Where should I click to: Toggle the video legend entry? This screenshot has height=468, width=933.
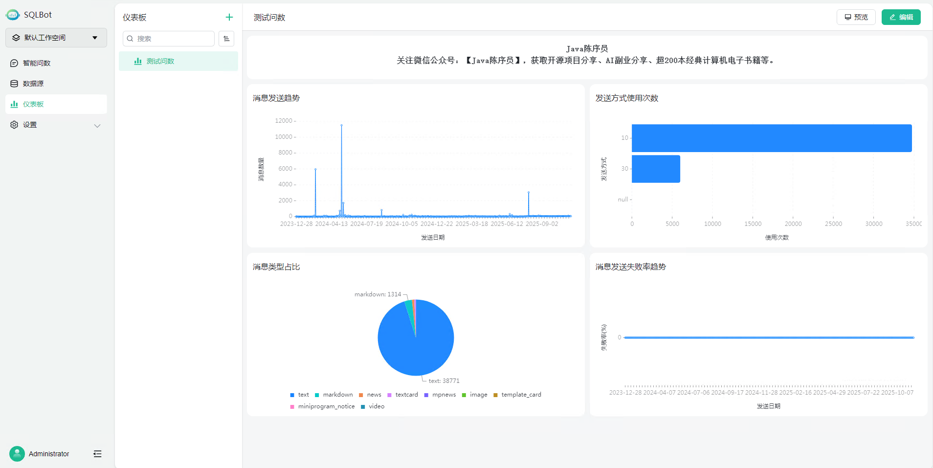(x=373, y=406)
